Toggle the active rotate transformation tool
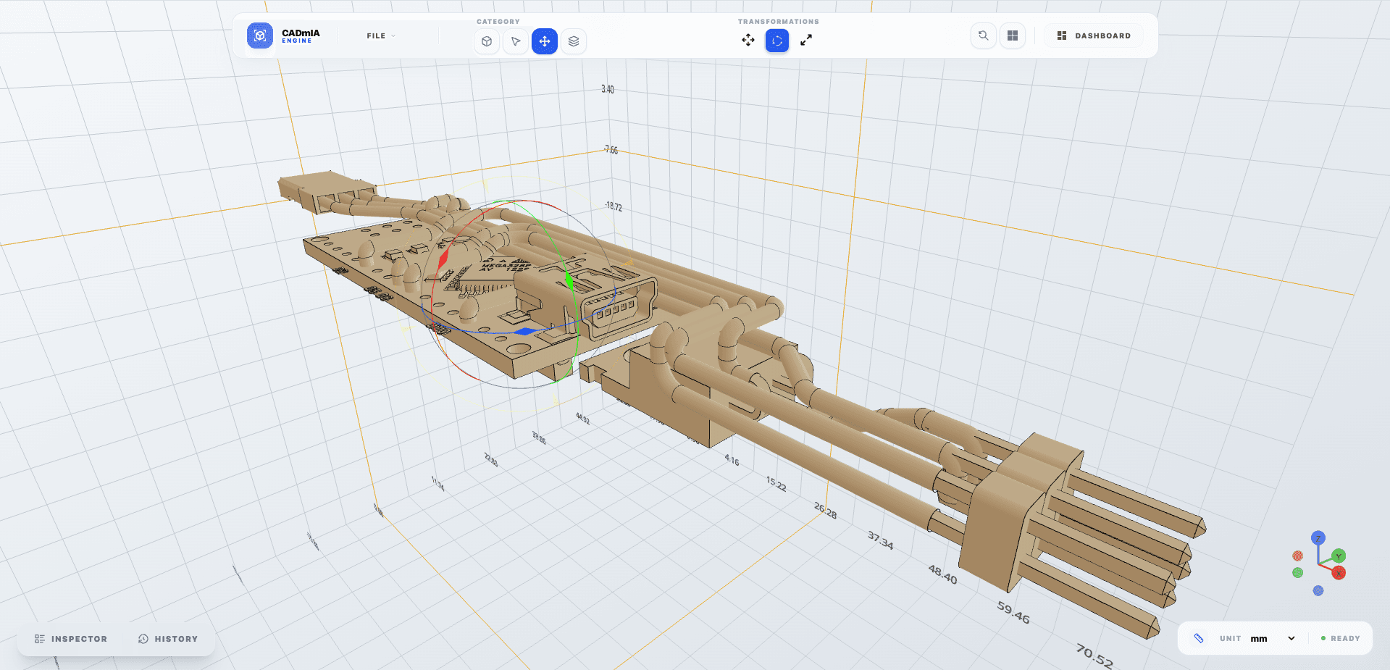The height and width of the screenshot is (670, 1390). (x=777, y=41)
